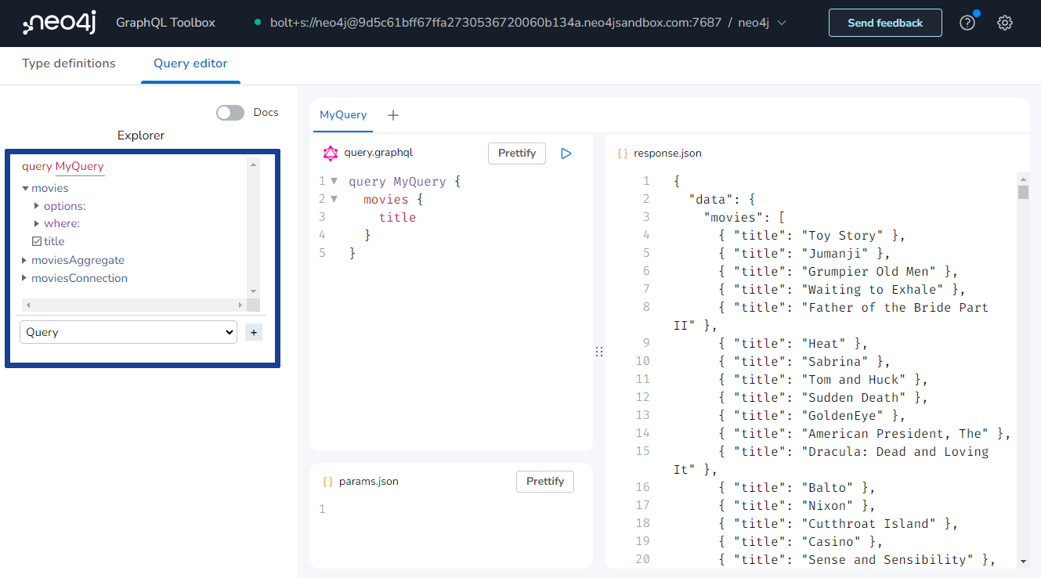
Task: Click the Send feedback button
Action: [885, 23]
